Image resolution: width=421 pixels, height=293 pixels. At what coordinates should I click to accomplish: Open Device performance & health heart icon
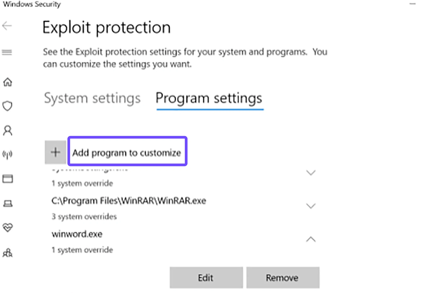tap(8, 227)
